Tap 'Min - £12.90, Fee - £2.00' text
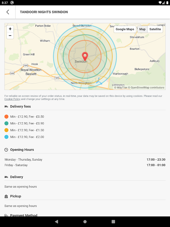Screen dimensions: 170x227 [x=27, y=137]
